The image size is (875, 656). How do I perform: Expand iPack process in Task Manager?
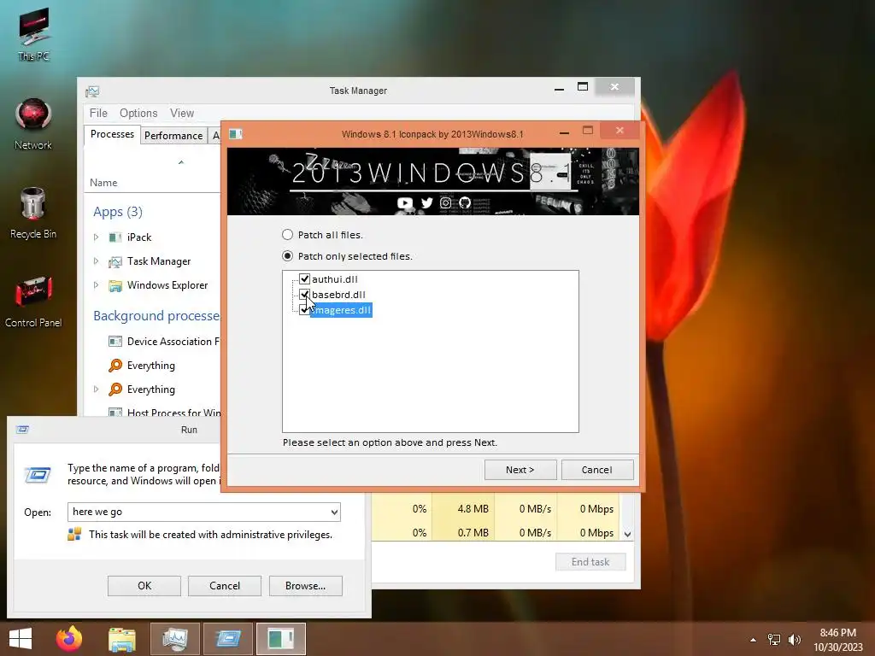(x=96, y=237)
